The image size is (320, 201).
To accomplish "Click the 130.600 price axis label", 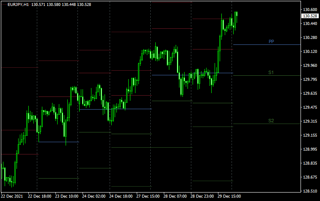I will pos(310,10).
